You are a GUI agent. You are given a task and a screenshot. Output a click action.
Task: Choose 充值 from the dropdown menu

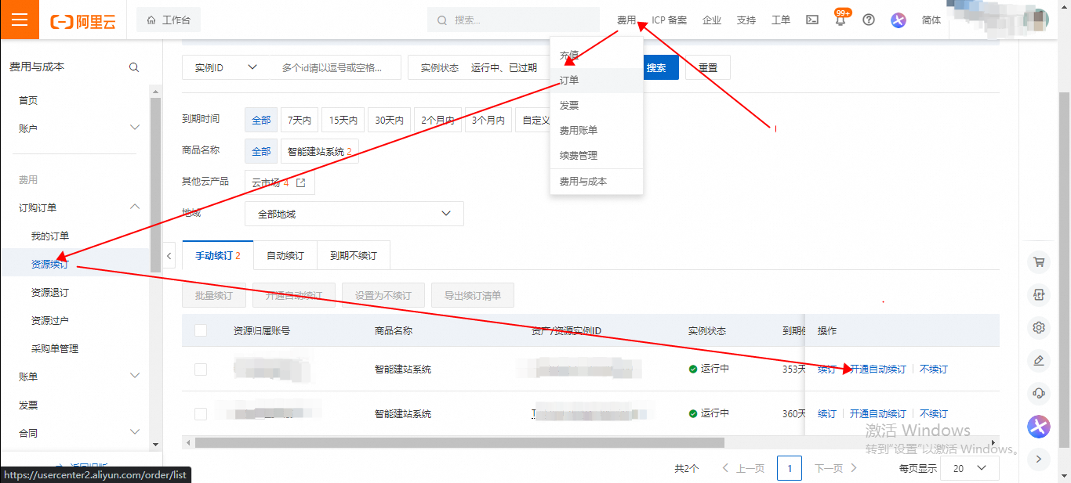[x=597, y=56]
